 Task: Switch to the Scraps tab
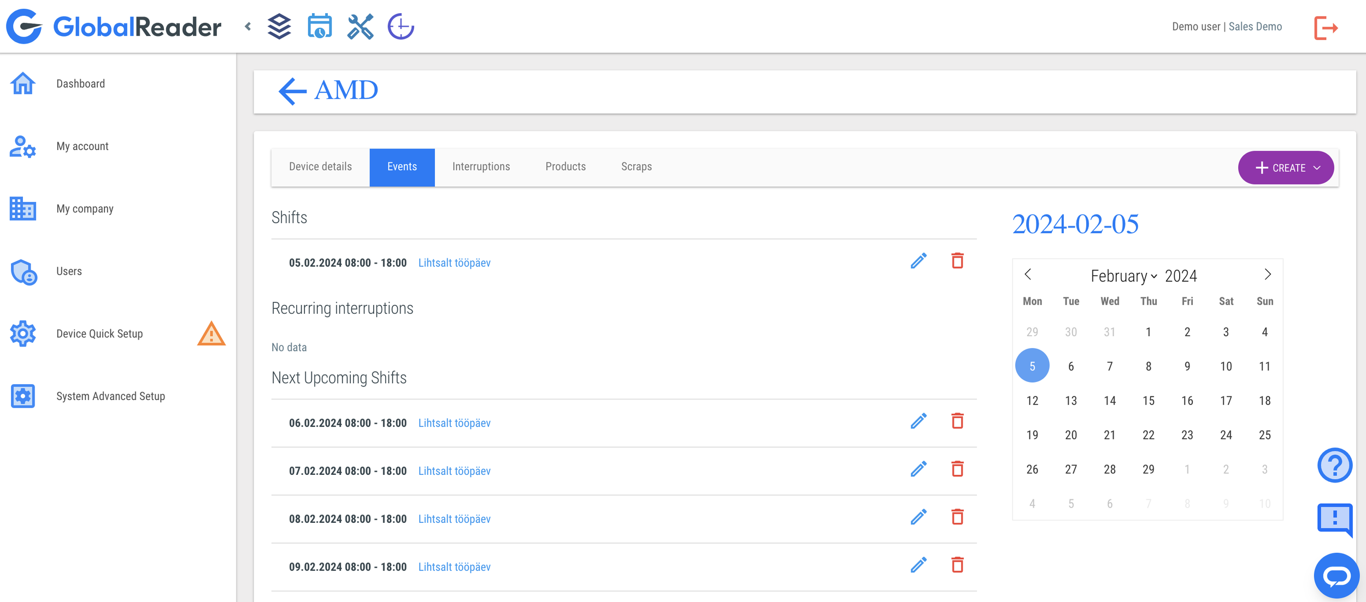pyautogui.click(x=636, y=166)
